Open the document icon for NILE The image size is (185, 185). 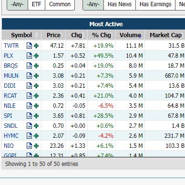tap(29, 106)
